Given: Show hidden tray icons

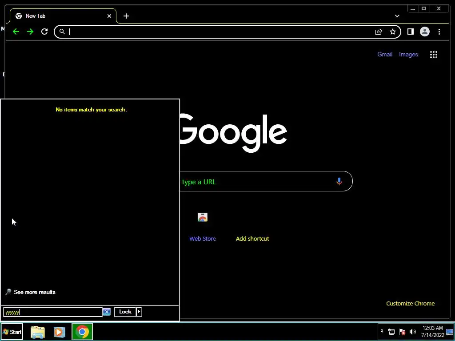Looking at the screenshot, I should 382,331.
